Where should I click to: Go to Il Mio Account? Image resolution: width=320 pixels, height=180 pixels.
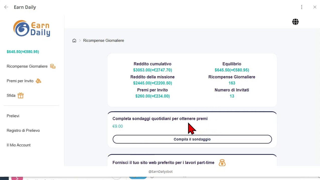click(x=19, y=145)
